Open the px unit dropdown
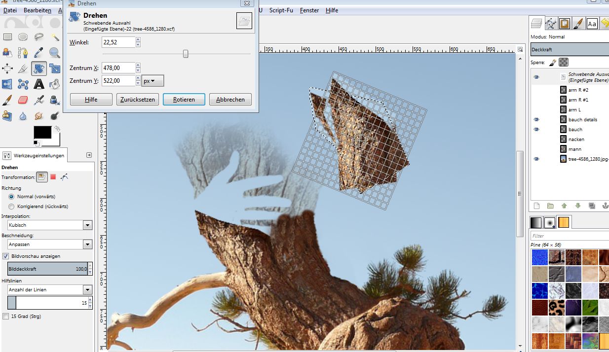This screenshot has height=352, width=609. [x=152, y=81]
